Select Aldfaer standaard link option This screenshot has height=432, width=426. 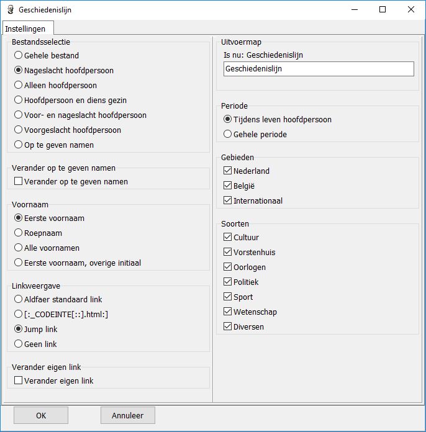point(19,299)
